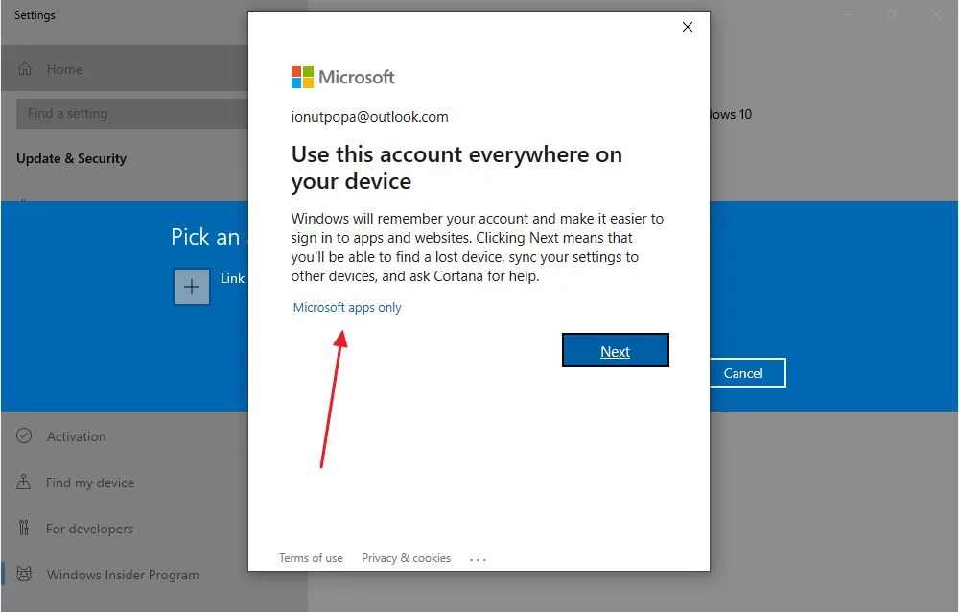Click the Update & Security heading

click(x=72, y=158)
